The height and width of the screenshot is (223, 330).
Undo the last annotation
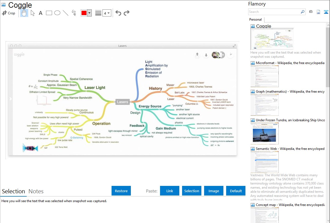coord(118,13)
